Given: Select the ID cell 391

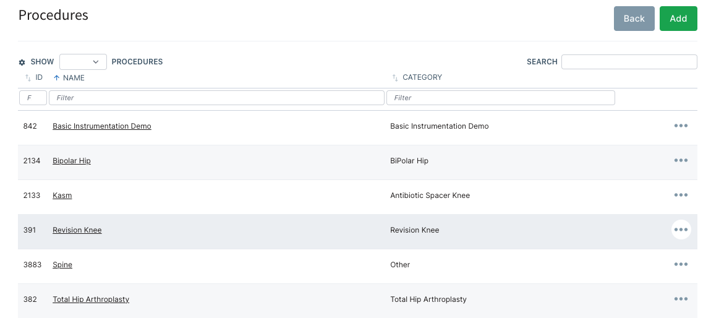Looking at the screenshot, I should point(30,230).
